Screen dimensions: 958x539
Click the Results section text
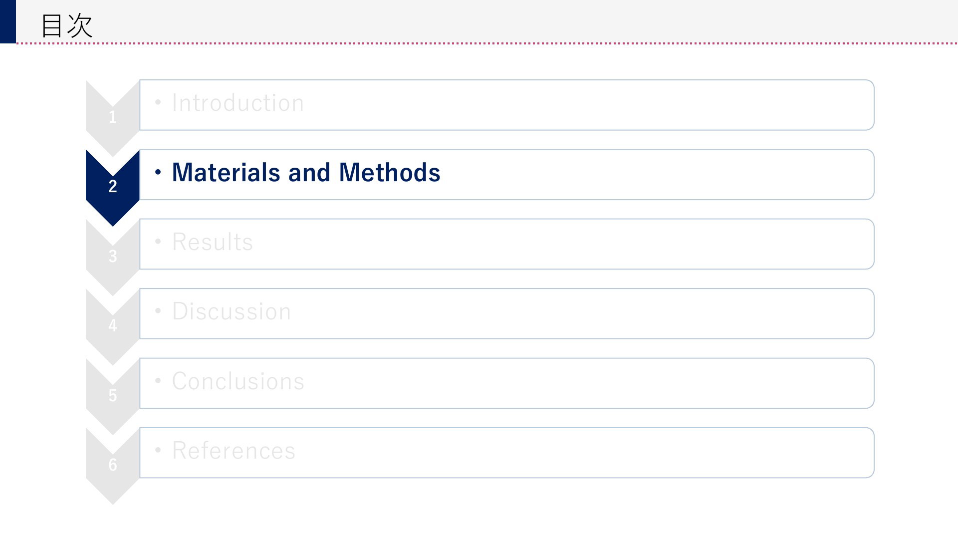click(212, 242)
